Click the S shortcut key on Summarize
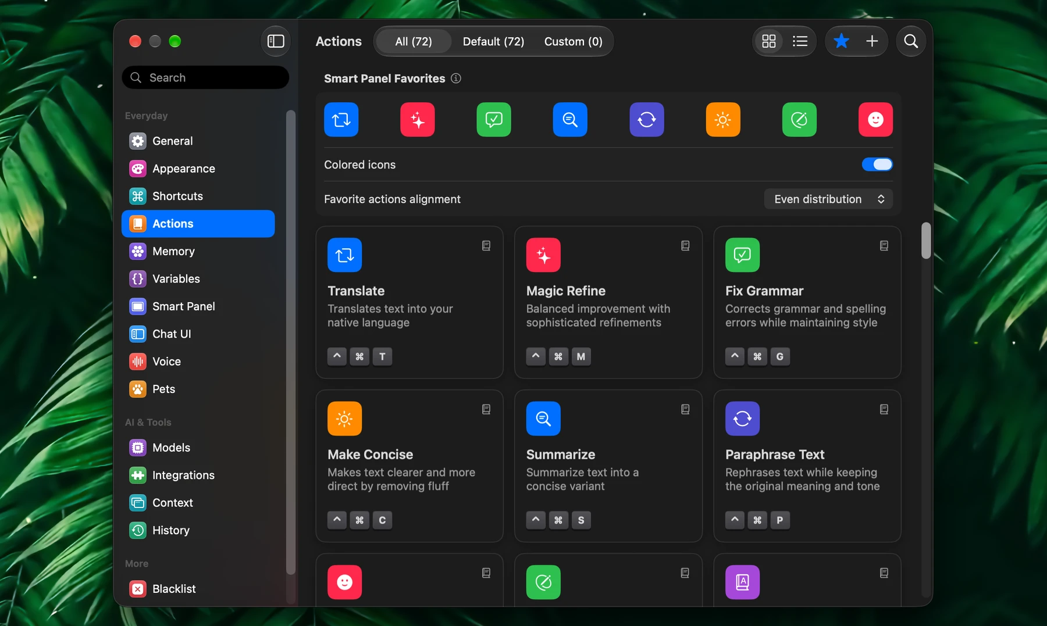This screenshot has height=626, width=1047. tap(581, 520)
